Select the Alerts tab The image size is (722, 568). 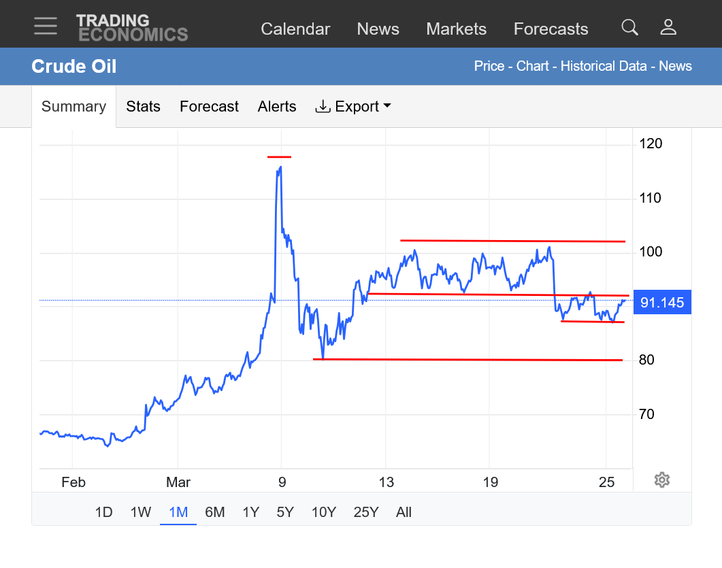tap(277, 107)
